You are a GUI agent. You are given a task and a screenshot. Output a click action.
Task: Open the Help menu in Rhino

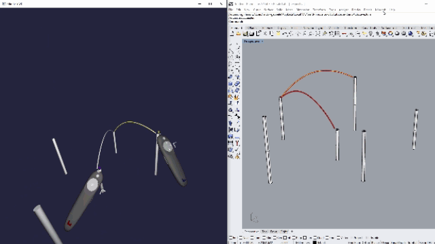(392, 9)
